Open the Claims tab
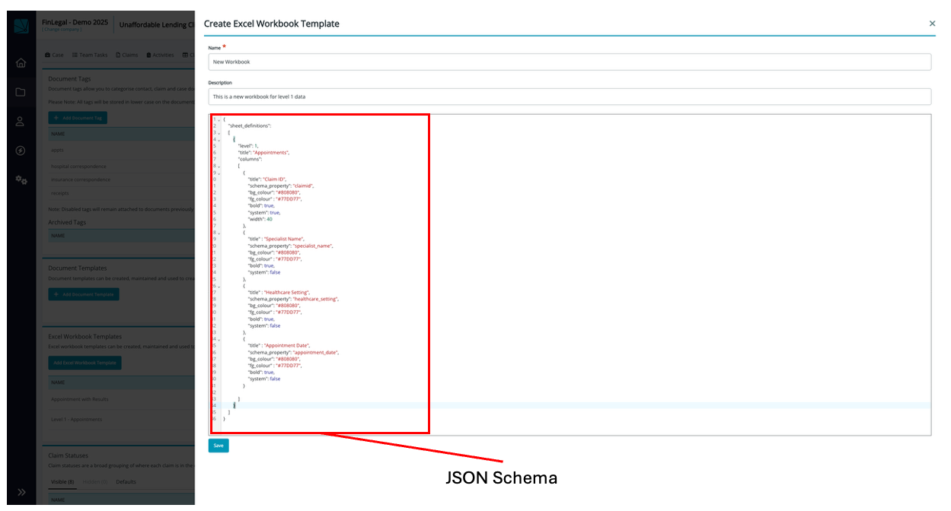This screenshot has height=511, width=951. [126, 55]
